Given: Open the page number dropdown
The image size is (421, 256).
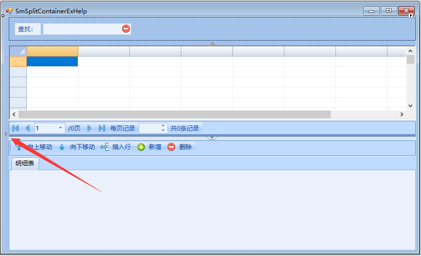Looking at the screenshot, I should pos(60,128).
